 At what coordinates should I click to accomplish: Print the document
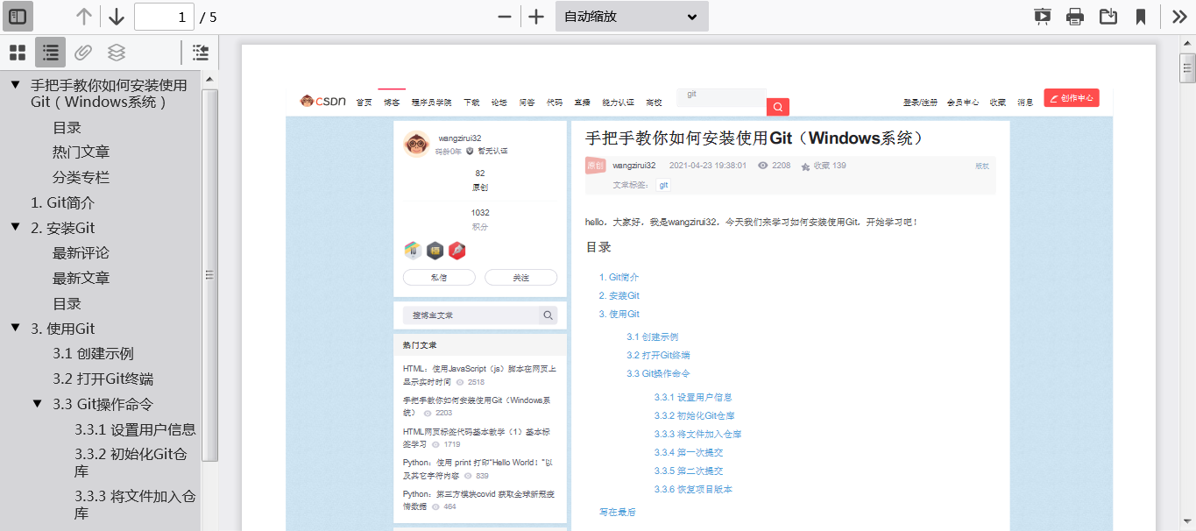point(1075,17)
